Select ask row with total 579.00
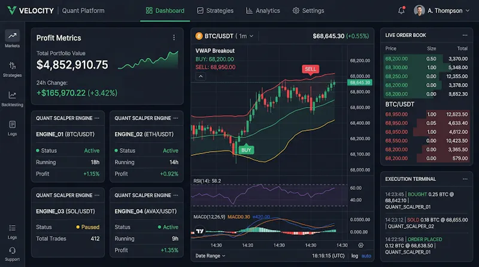 point(426,158)
